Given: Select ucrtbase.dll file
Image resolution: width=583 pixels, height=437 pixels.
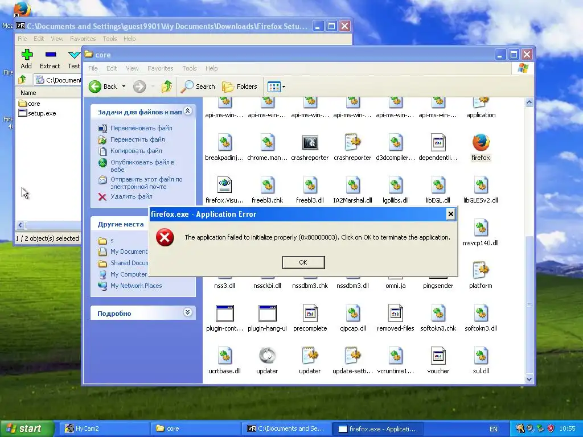Looking at the screenshot, I should (224, 361).
